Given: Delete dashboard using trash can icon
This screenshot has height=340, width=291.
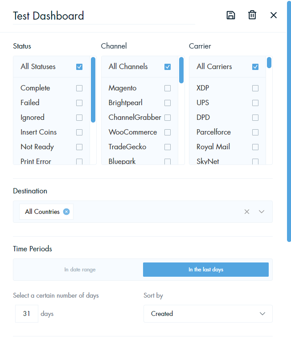Looking at the screenshot, I should (x=252, y=15).
